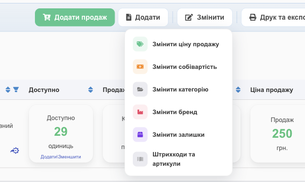Click the Друк та експорт print button
Viewport: 305px width, 182px height.
274,17
